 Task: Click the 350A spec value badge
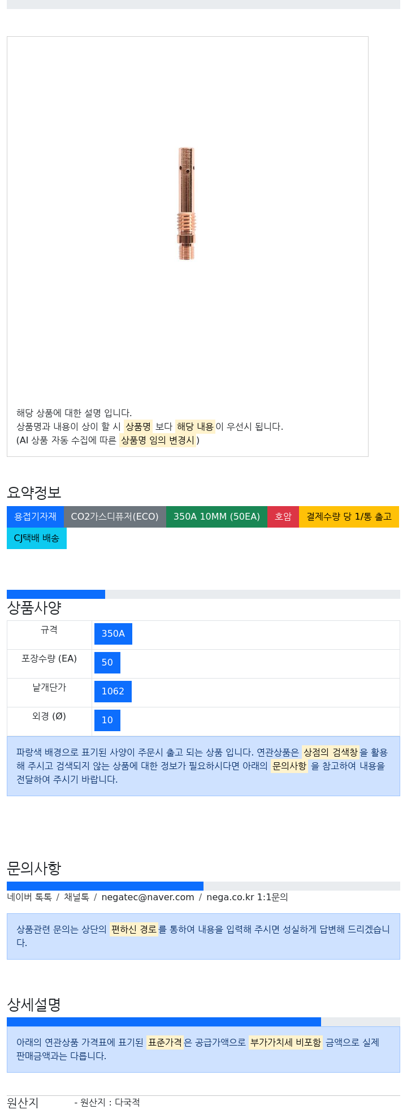click(x=113, y=634)
